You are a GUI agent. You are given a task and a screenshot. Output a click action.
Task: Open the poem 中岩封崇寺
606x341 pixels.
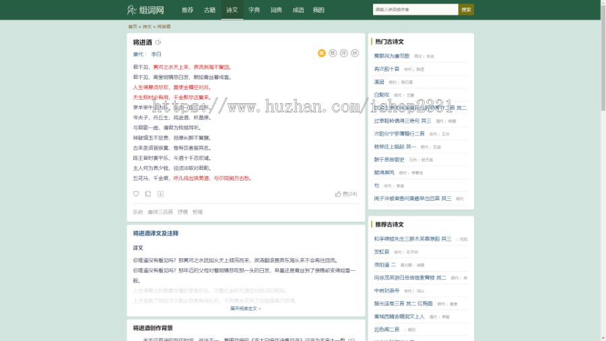tap(386, 290)
